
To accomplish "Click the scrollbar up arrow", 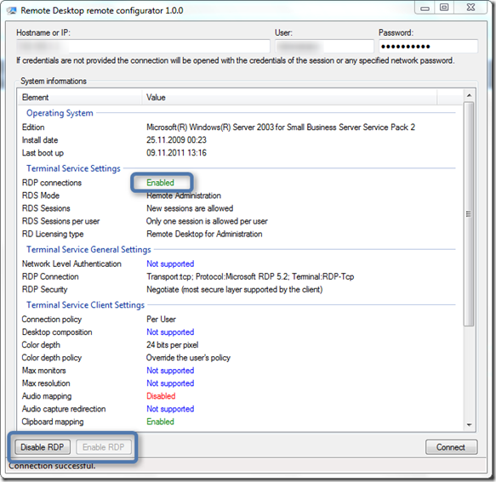I will click(469, 95).
